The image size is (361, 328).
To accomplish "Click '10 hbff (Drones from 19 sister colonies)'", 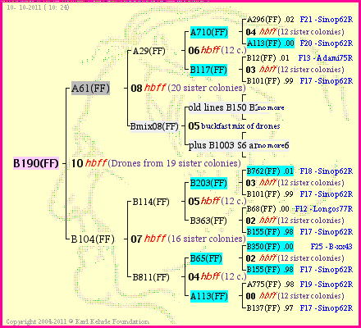I will point(156,163).
